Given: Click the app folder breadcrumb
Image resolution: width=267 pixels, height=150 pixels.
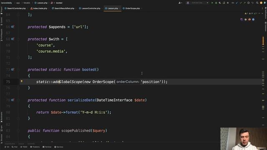Looking at the screenshot, I should [x=18, y=3].
